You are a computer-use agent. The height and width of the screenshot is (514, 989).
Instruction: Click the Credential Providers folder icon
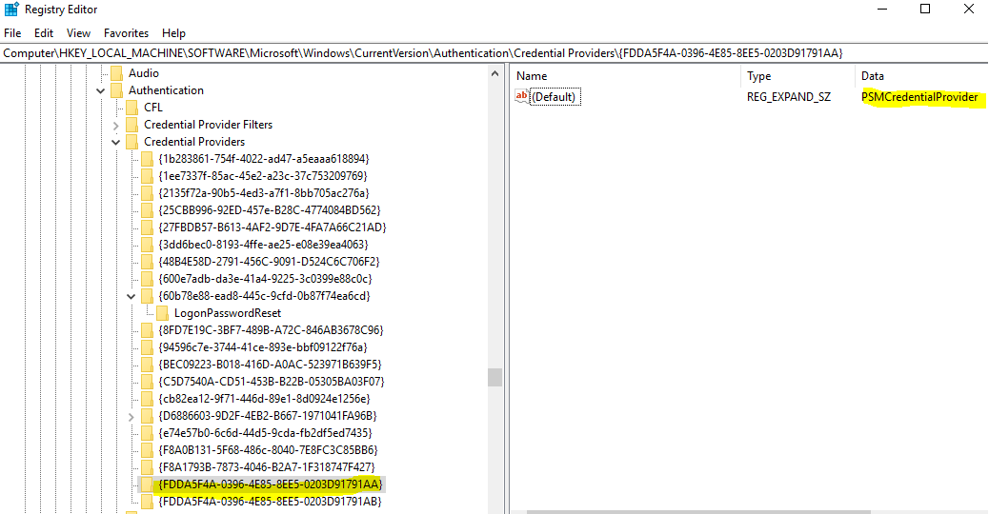(x=131, y=142)
